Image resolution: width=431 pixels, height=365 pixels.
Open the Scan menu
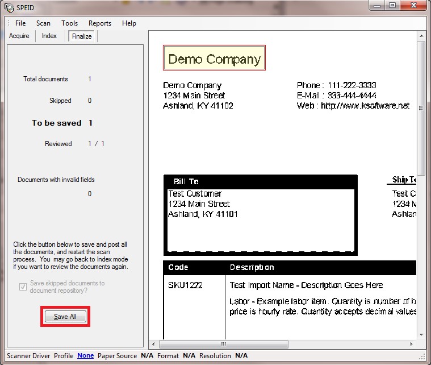click(x=43, y=23)
